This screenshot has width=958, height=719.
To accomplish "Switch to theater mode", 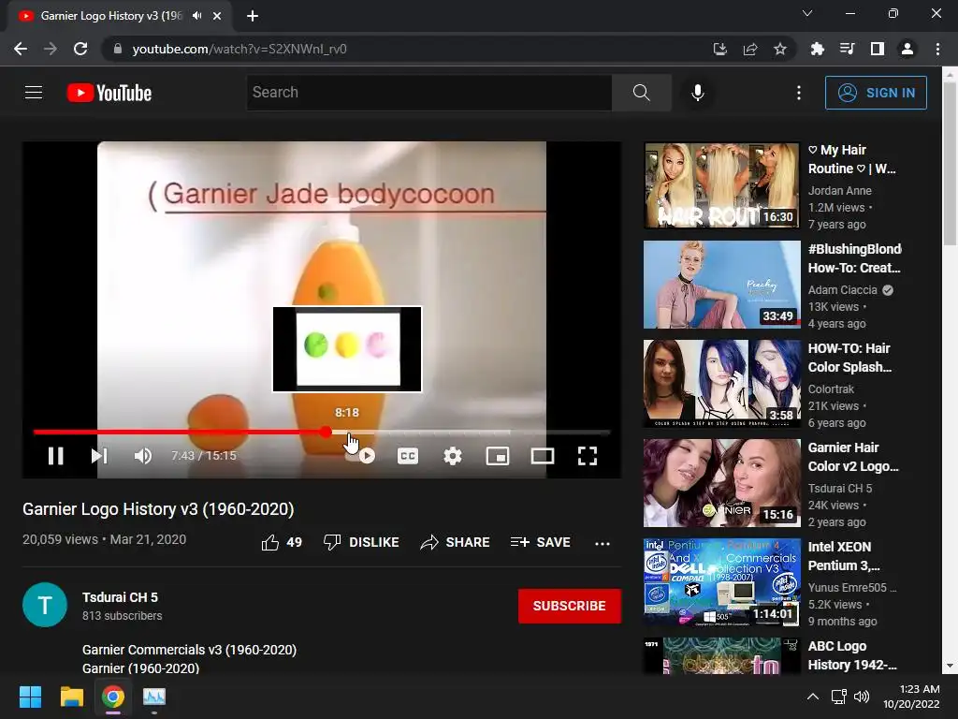I will [543, 456].
